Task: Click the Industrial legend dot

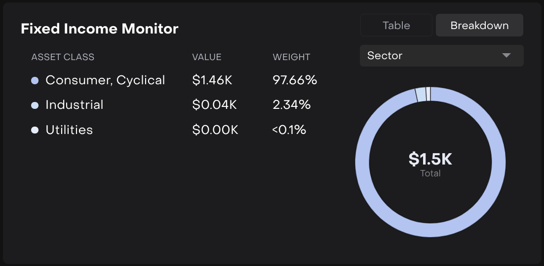Action: [35, 105]
